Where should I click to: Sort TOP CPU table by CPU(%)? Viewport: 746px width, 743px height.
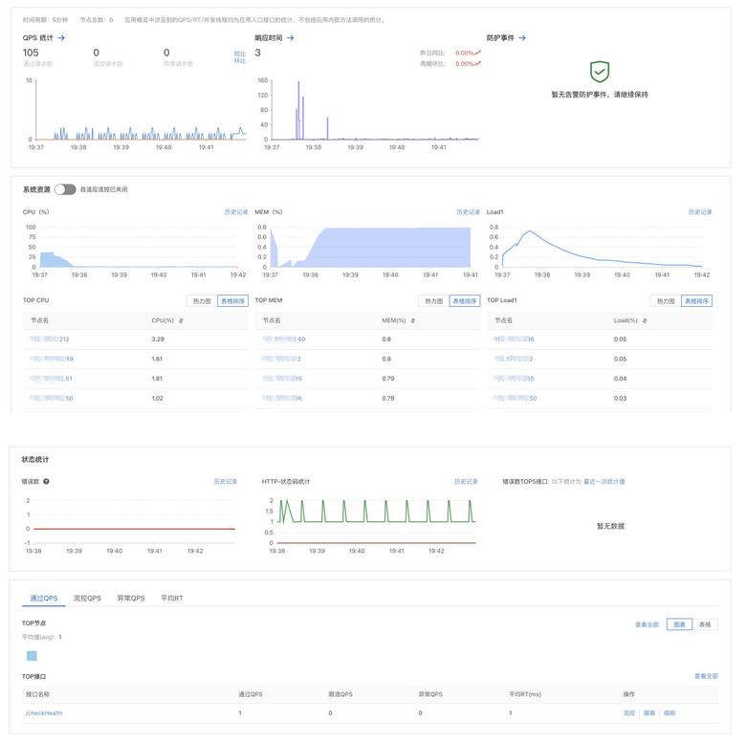181,320
